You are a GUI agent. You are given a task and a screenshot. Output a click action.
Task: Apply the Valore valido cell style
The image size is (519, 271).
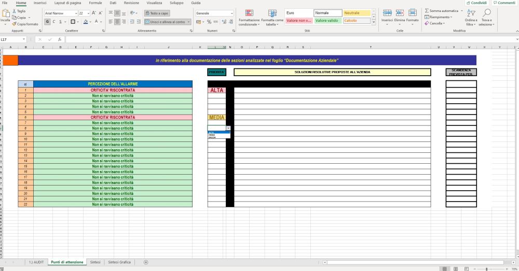pyautogui.click(x=327, y=21)
